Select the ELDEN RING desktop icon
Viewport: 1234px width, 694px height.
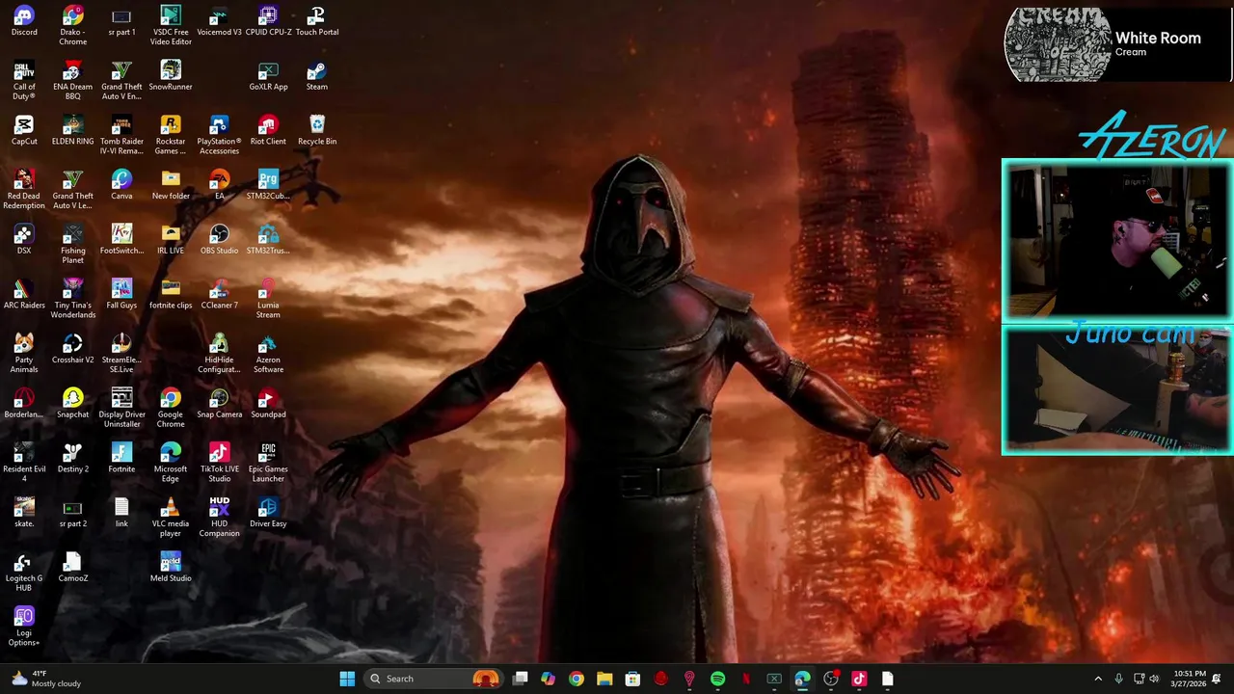pos(72,131)
